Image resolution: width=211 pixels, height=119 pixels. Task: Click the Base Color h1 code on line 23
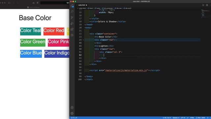coord(106,37)
